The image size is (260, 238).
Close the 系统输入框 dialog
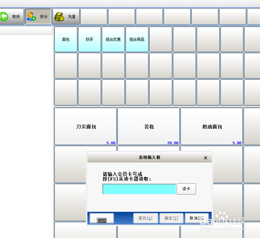click(205, 158)
